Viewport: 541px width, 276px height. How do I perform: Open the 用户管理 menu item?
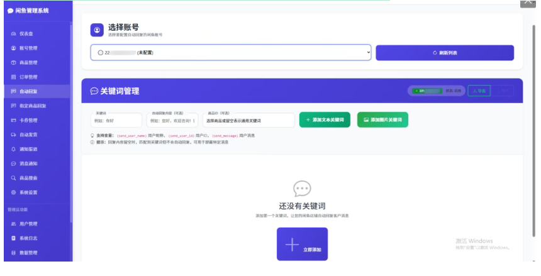point(37,224)
